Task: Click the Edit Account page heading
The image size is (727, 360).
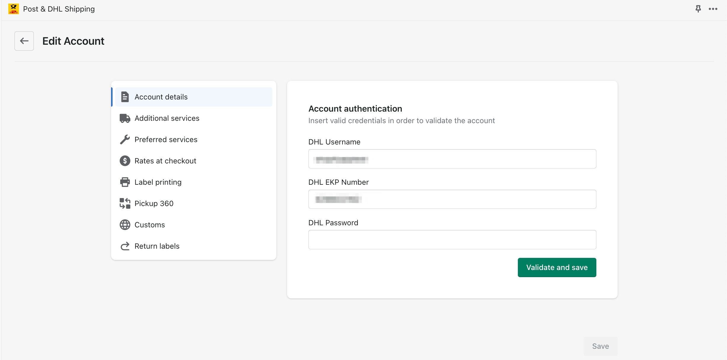Action: [73, 41]
